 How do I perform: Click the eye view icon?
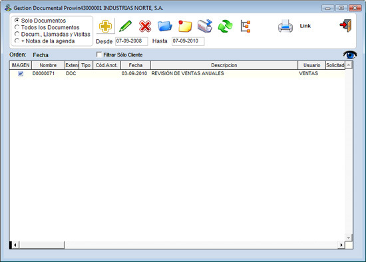point(350,55)
